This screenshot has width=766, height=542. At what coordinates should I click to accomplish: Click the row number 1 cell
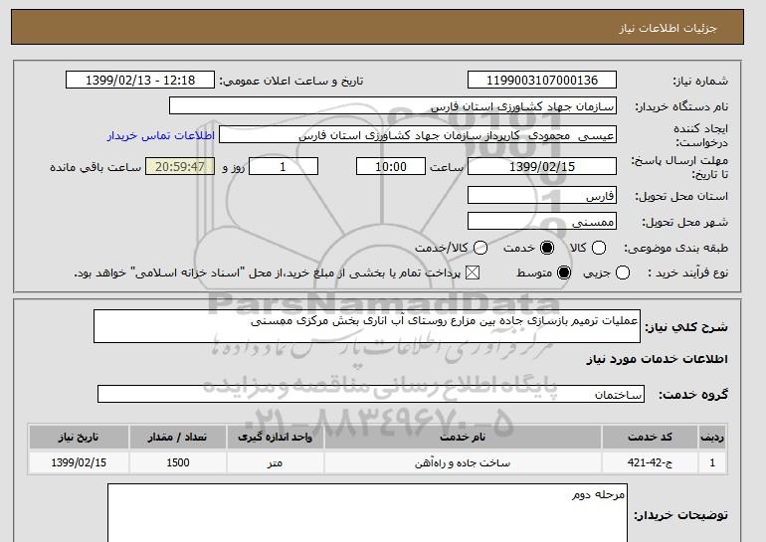click(x=712, y=462)
